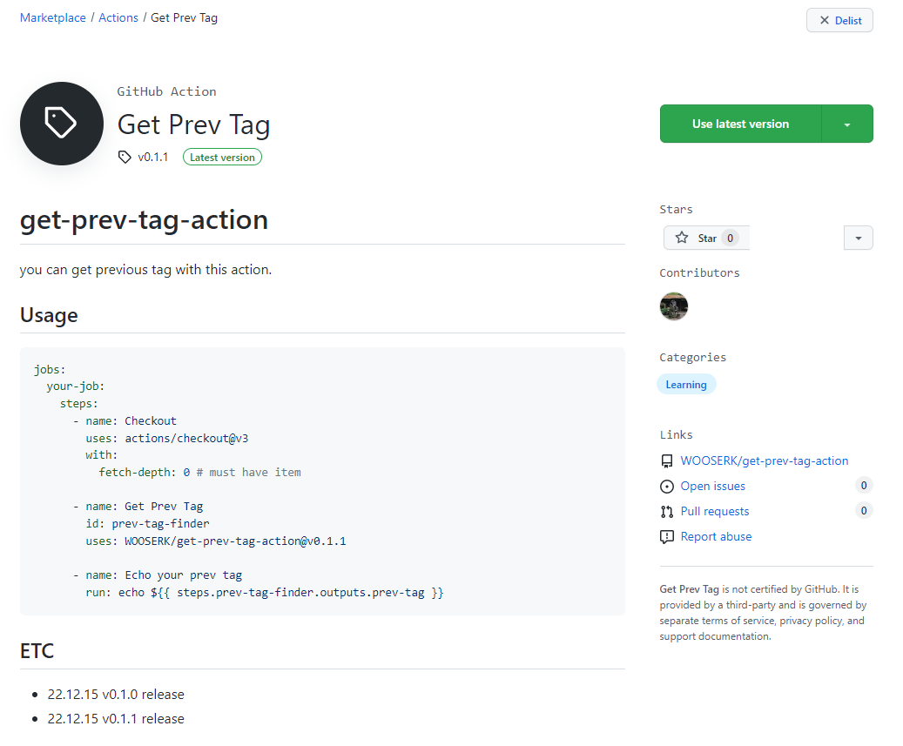Click the Report abuse link
The width and height of the screenshot is (903, 746).
tap(716, 537)
